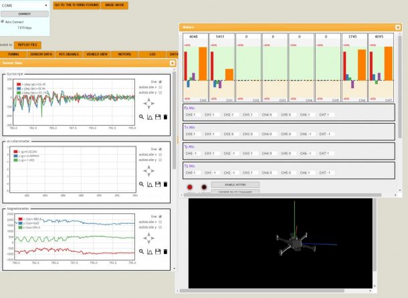This screenshot has height=298, width=408.
Task: Open the Vehicle View tab
Action: click(x=97, y=54)
